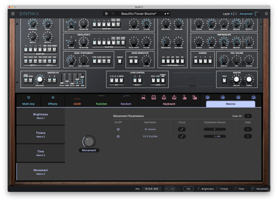Image resolution: width=278 pixels, height=202 pixels.
Task: Open the FX 2 Dry/Wet destination selector
Action: click(150, 136)
